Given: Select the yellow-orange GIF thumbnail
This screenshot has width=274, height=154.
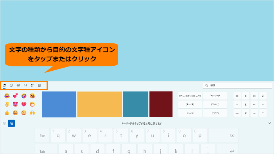Looking at the screenshot, I should point(99,104).
